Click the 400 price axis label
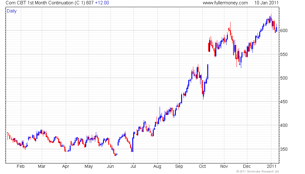This screenshot has width=305, height=174. point(284,126)
